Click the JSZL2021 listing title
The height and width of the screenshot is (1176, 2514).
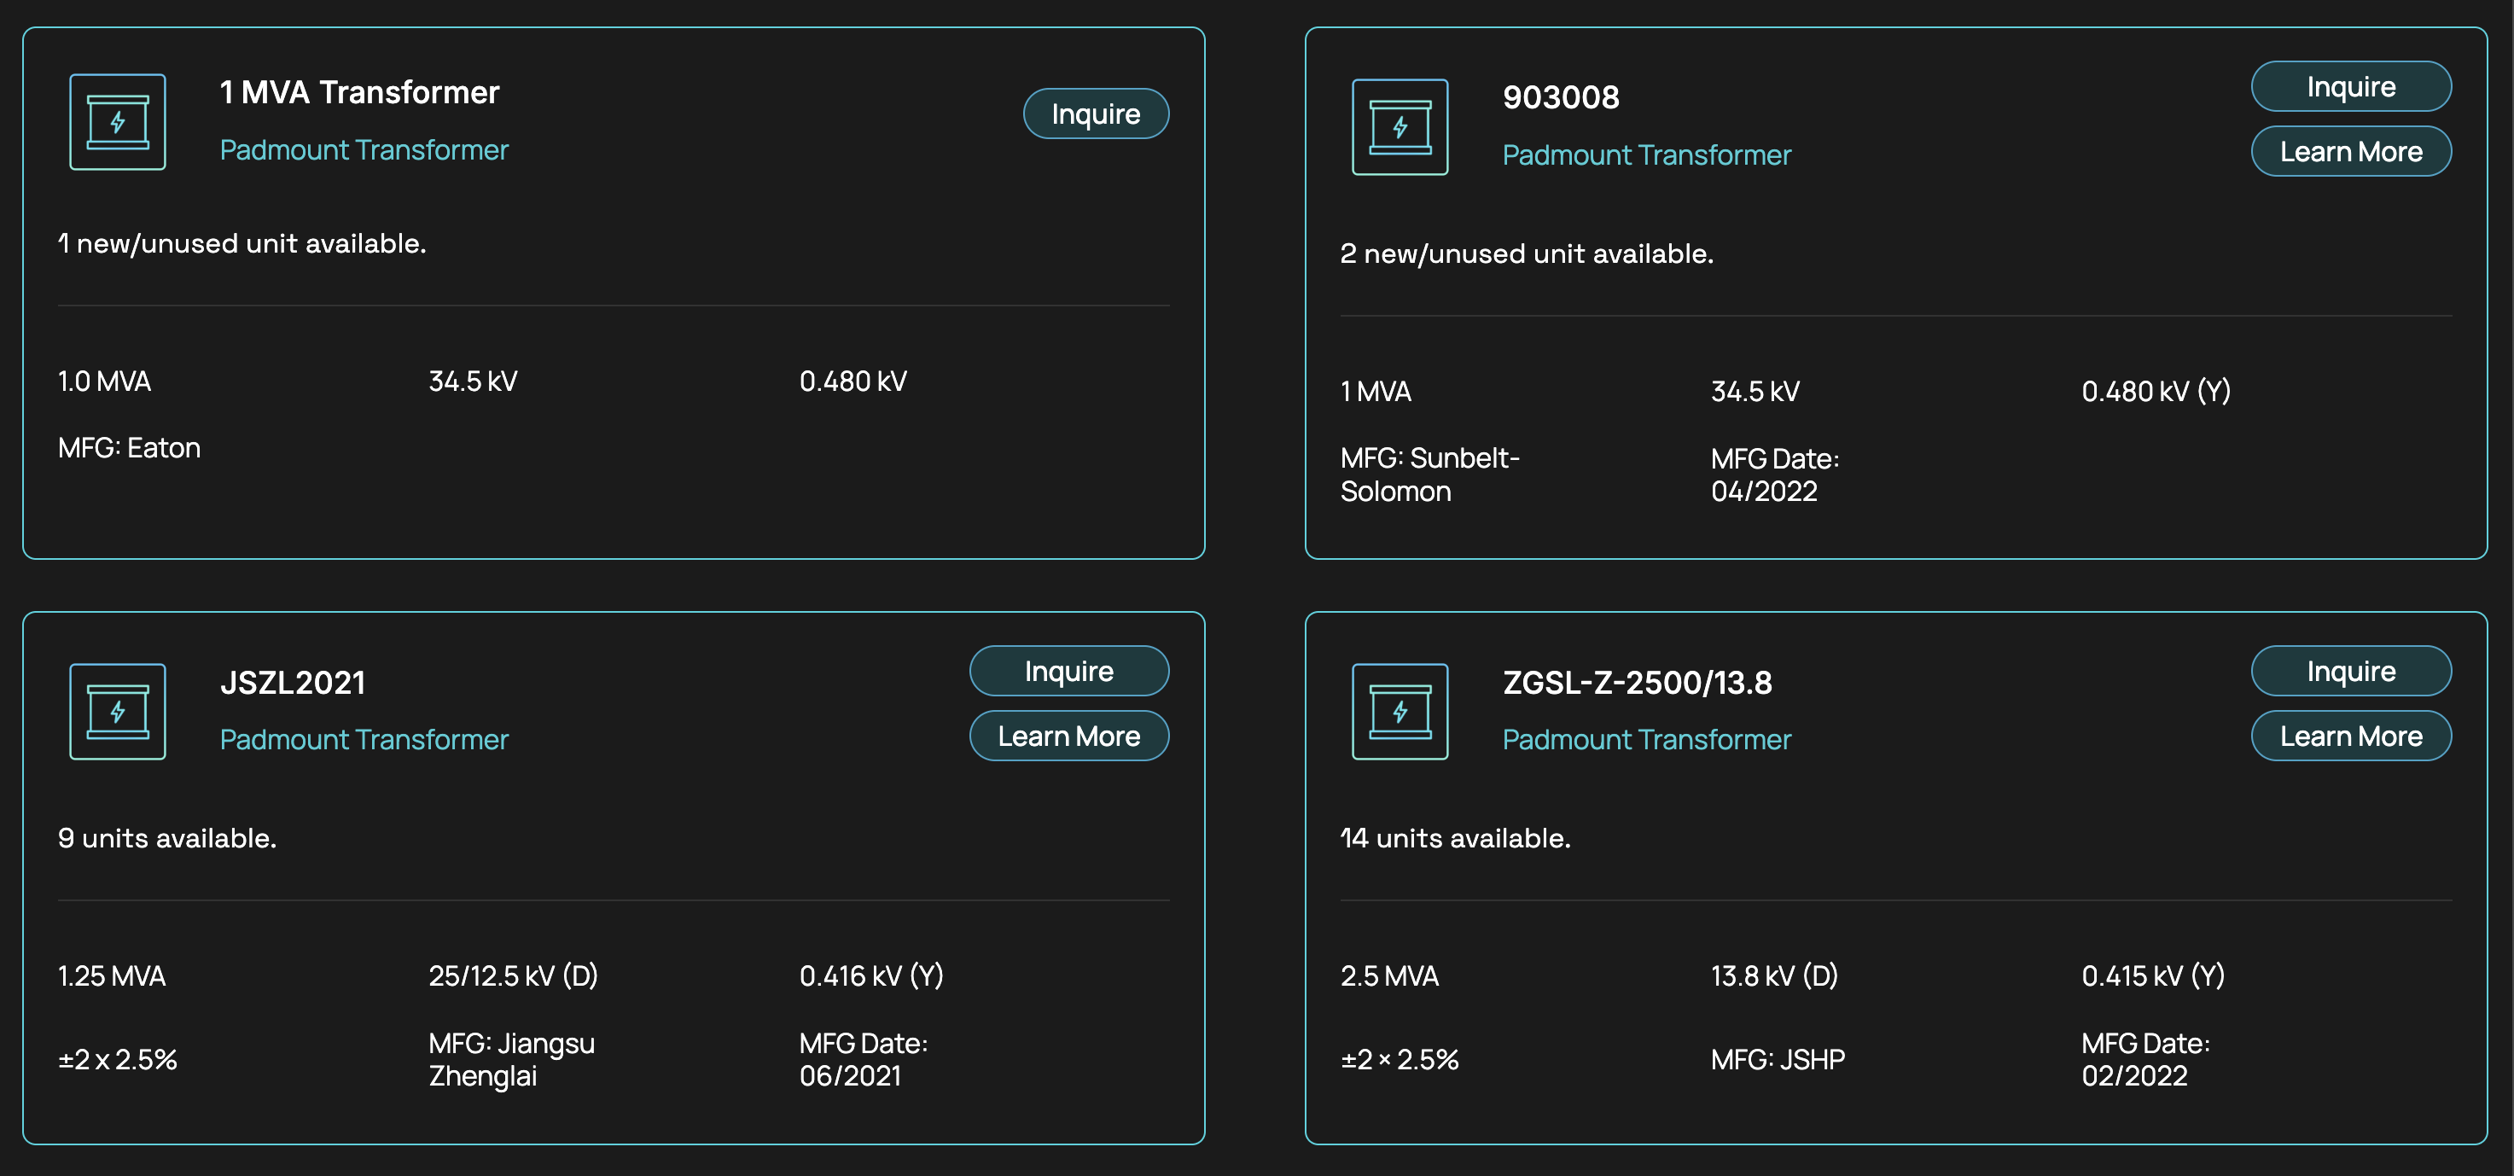pos(293,682)
